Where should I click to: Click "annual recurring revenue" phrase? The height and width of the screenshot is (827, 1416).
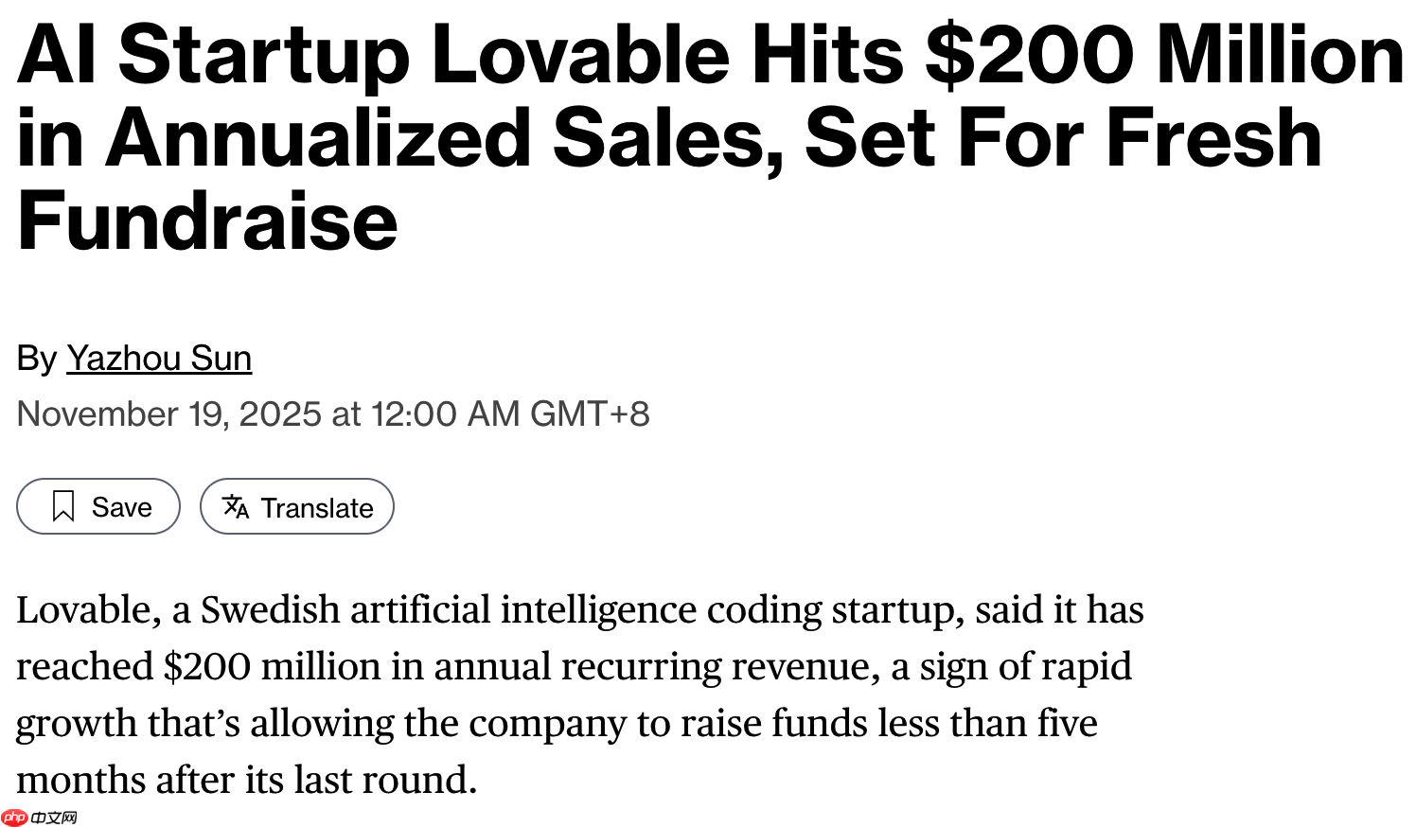click(x=651, y=667)
